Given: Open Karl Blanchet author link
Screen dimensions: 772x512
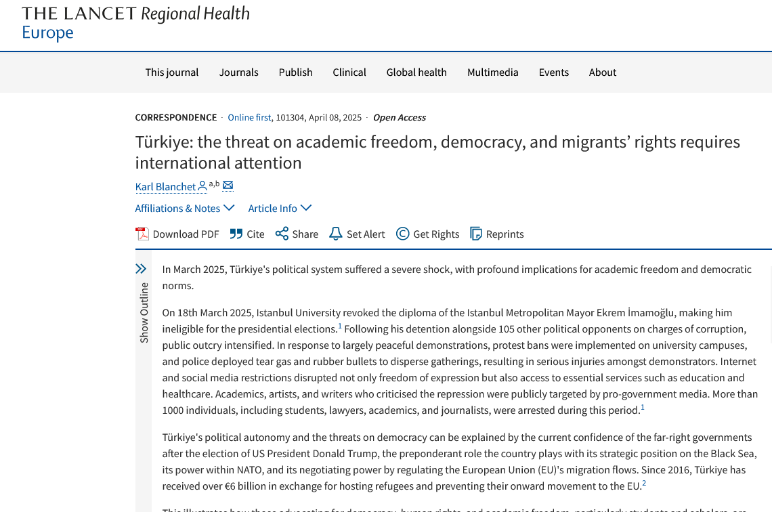Looking at the screenshot, I should (165, 187).
